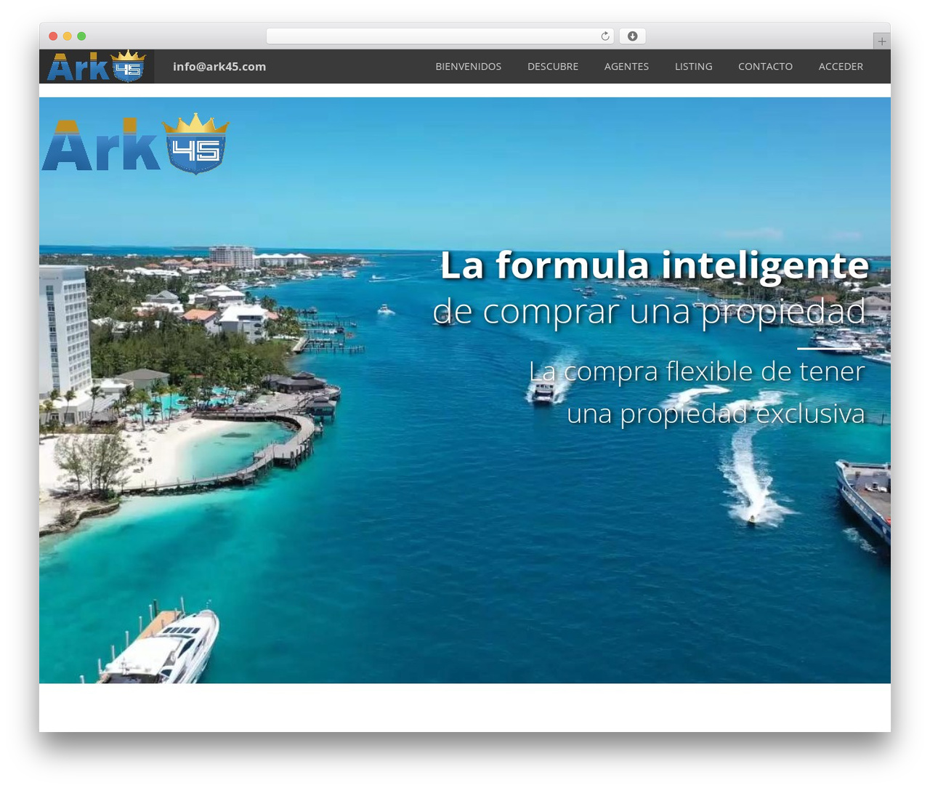Click the text 'de comprar una propiedad'
The image size is (930, 788).
pyautogui.click(x=650, y=312)
